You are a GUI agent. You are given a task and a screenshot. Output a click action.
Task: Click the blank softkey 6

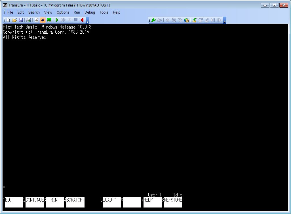click(132, 202)
